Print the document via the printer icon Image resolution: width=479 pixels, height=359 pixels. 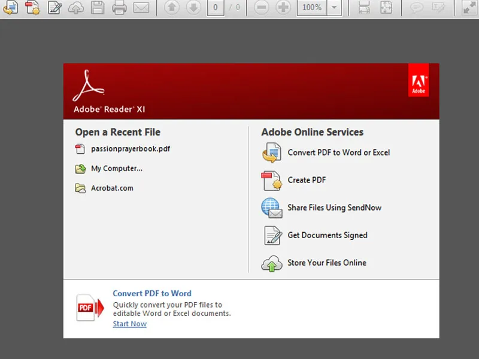click(x=119, y=8)
